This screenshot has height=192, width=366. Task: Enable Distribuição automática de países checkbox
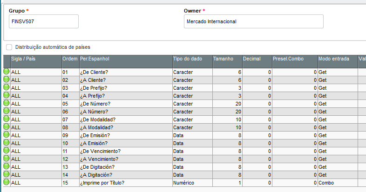pyautogui.click(x=9, y=47)
